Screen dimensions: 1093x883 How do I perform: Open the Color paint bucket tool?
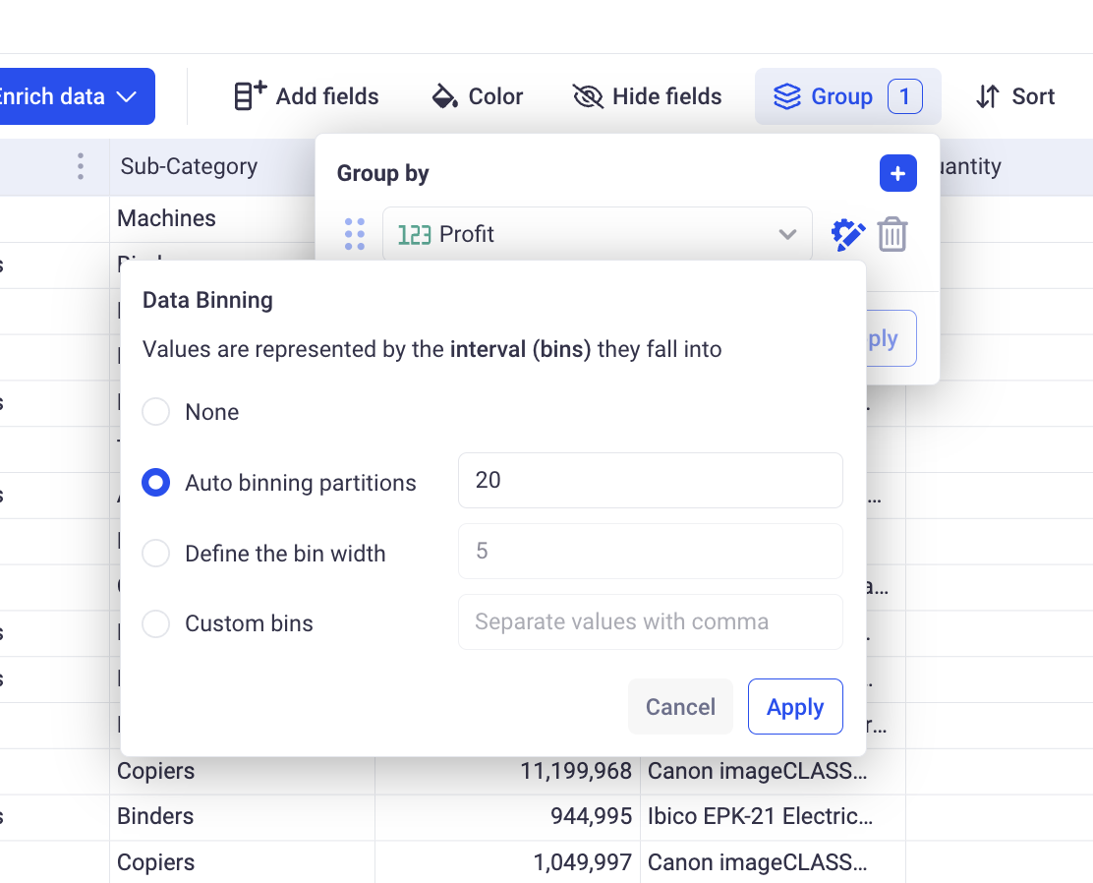[445, 96]
